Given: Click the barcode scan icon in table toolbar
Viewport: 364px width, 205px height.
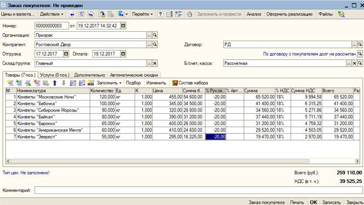Looking at the screenshot, I should point(91,83).
